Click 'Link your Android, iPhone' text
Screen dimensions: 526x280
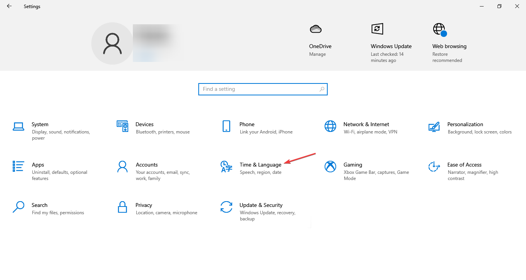click(266, 132)
